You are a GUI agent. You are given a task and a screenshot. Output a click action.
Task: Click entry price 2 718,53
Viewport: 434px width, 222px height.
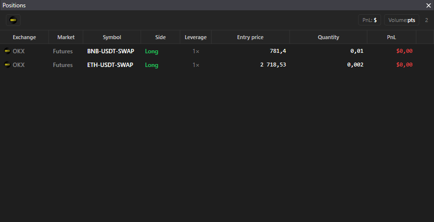click(273, 65)
